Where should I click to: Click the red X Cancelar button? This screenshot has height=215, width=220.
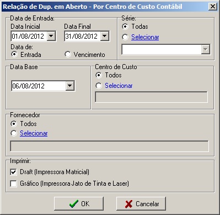tap(141, 203)
